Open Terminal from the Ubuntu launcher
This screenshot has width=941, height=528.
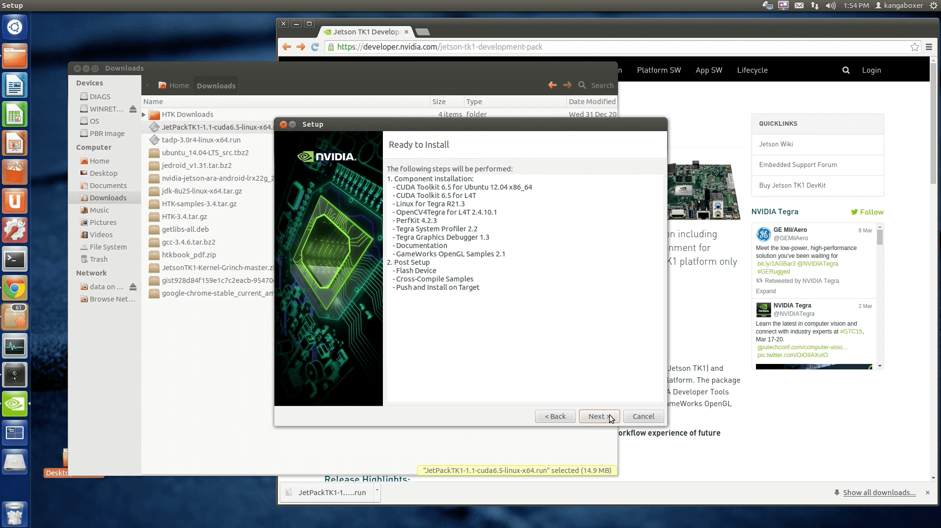coord(15,259)
